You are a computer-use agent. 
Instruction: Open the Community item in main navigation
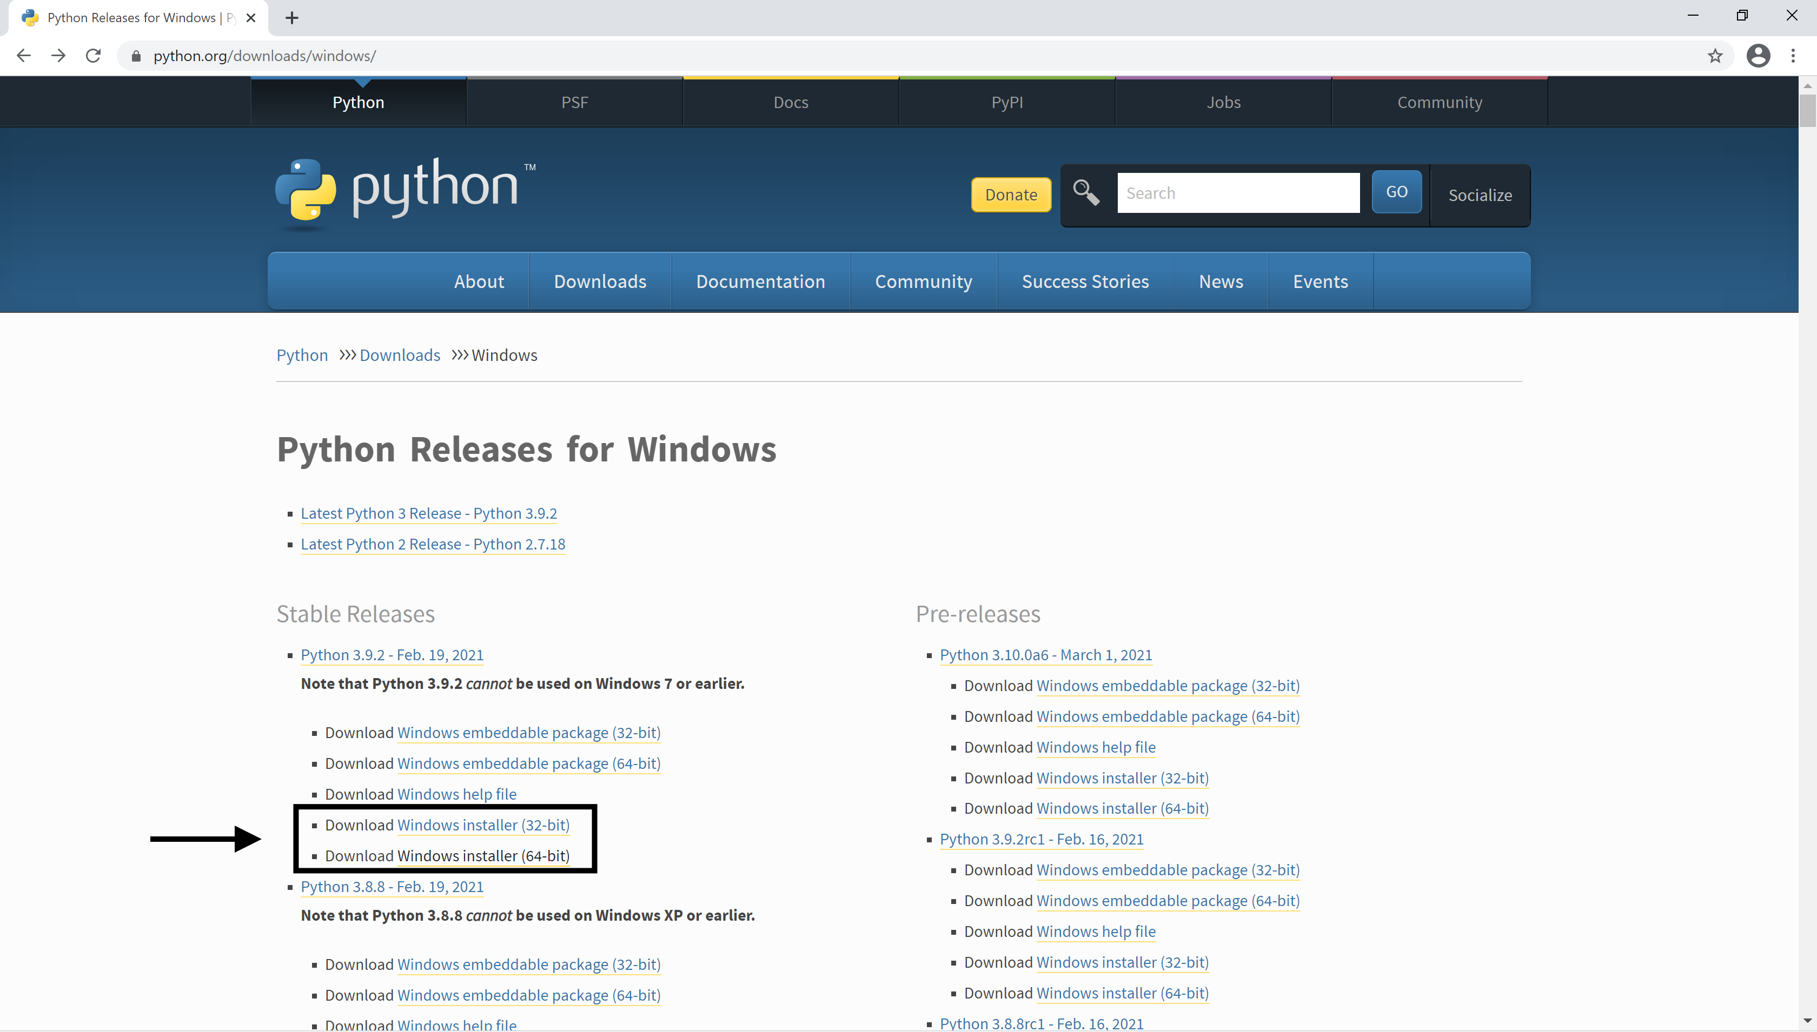click(924, 282)
